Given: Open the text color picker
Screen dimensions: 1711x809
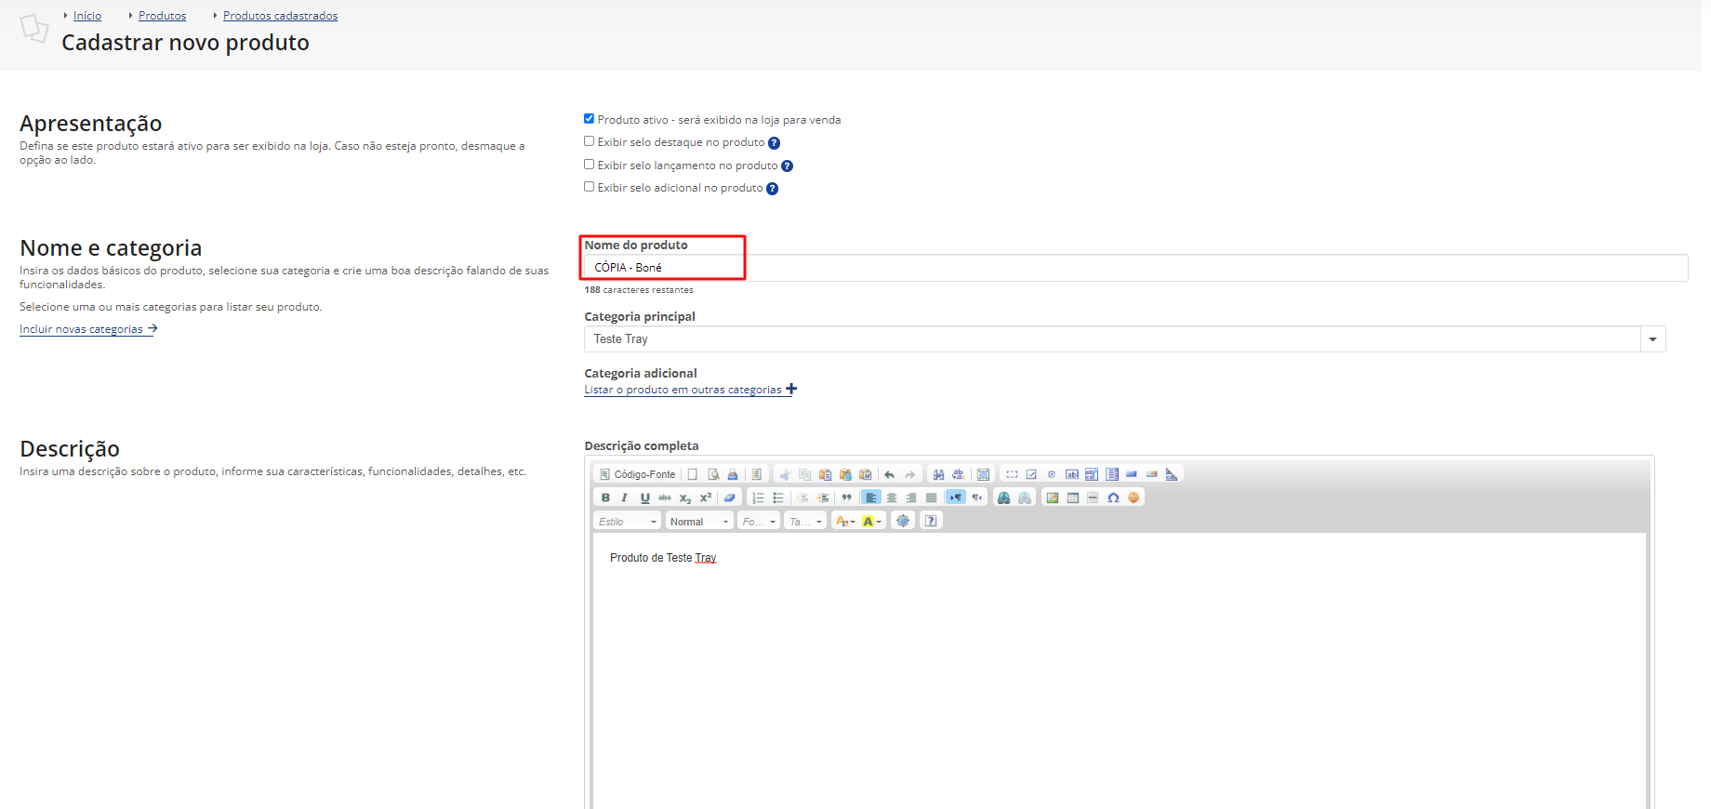Looking at the screenshot, I should point(845,521).
